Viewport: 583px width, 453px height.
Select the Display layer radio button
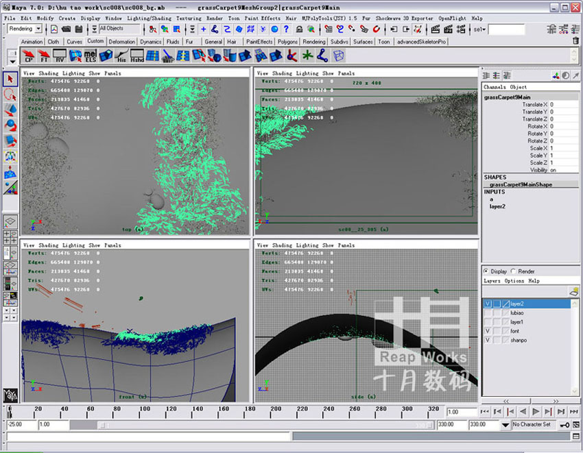[x=486, y=271]
